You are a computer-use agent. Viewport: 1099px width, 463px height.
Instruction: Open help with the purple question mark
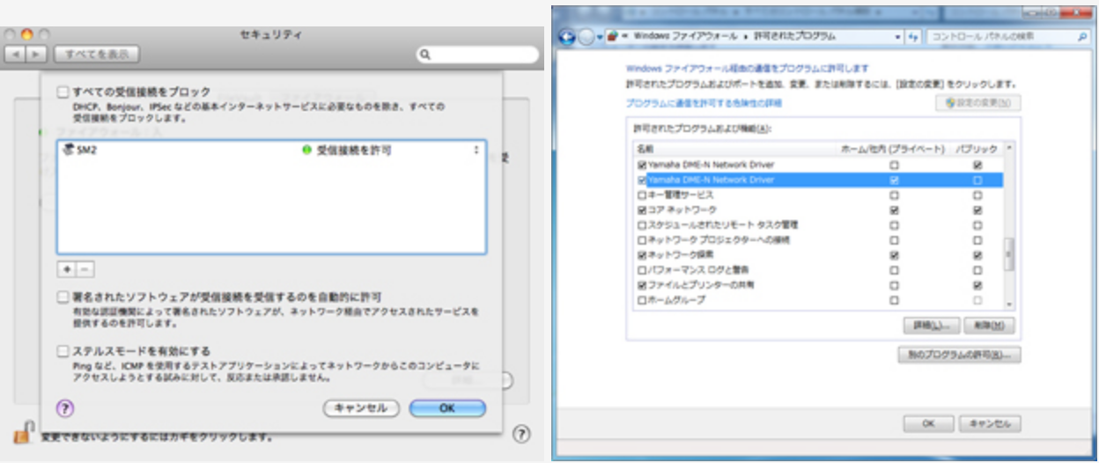[x=65, y=408]
